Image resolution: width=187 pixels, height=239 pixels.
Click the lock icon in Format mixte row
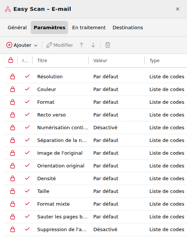13,204
